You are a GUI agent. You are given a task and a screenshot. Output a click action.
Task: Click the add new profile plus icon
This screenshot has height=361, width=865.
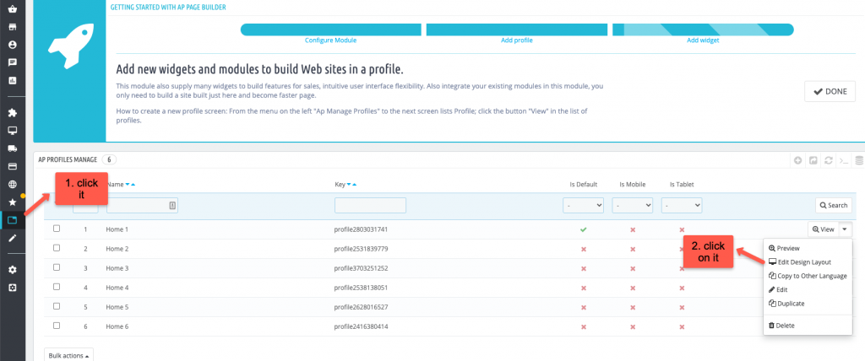[798, 159]
